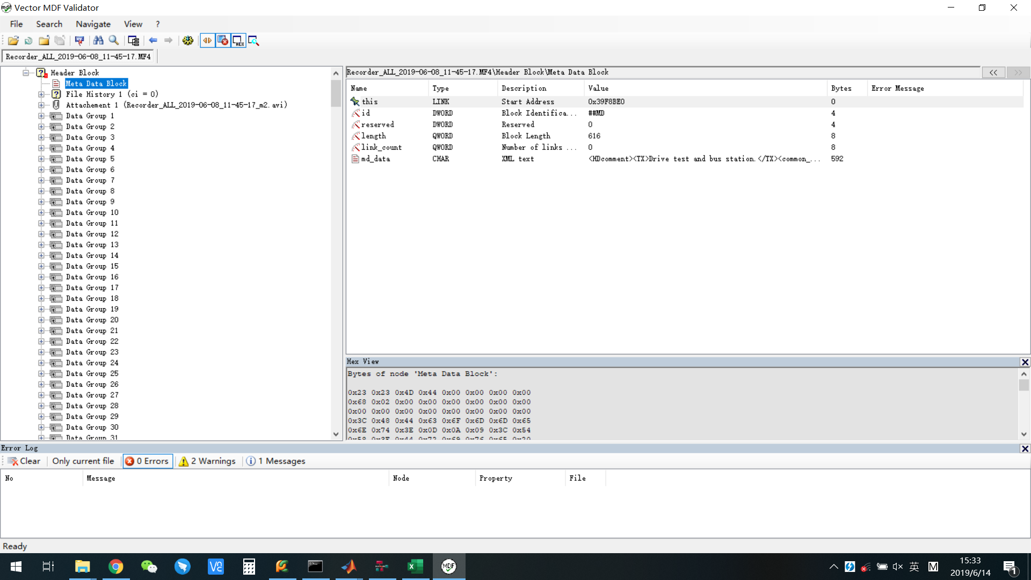Click the Reload file toolbar icon
1031x580 pixels.
tap(28, 40)
